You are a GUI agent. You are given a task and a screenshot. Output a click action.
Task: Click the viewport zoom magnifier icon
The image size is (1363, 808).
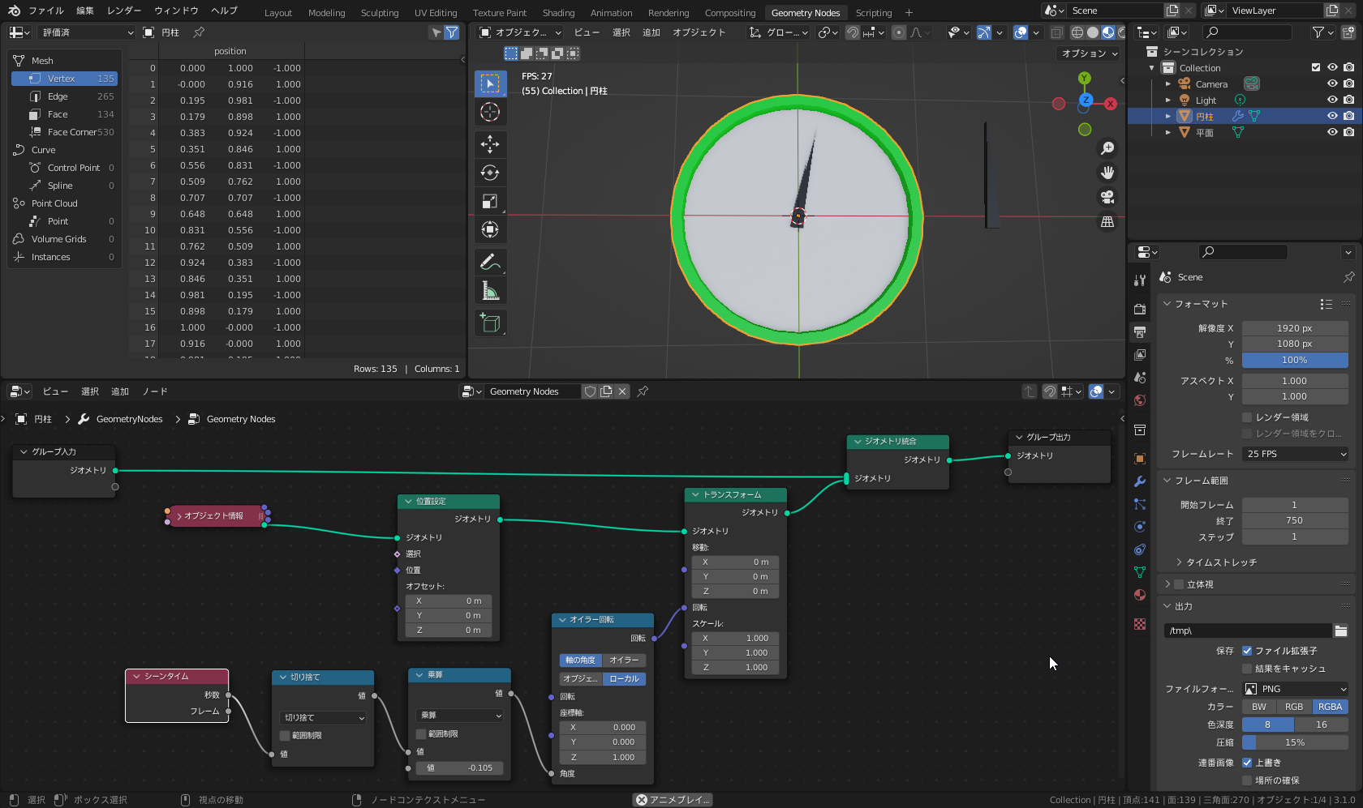click(x=1107, y=148)
